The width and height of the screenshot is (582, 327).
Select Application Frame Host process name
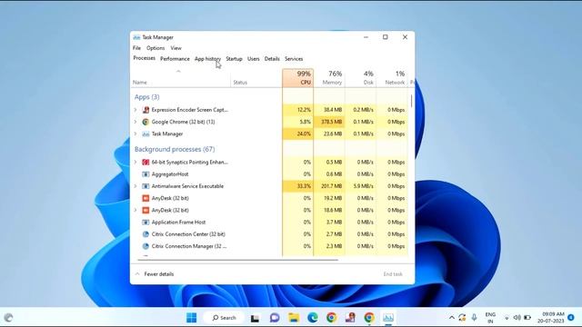[x=178, y=222]
